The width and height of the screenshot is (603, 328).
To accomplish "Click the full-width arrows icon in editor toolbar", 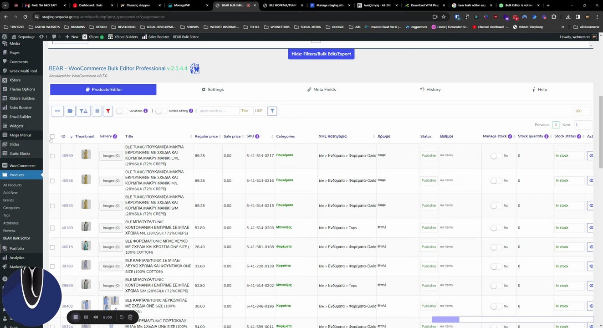I will pyautogui.click(x=57, y=111).
